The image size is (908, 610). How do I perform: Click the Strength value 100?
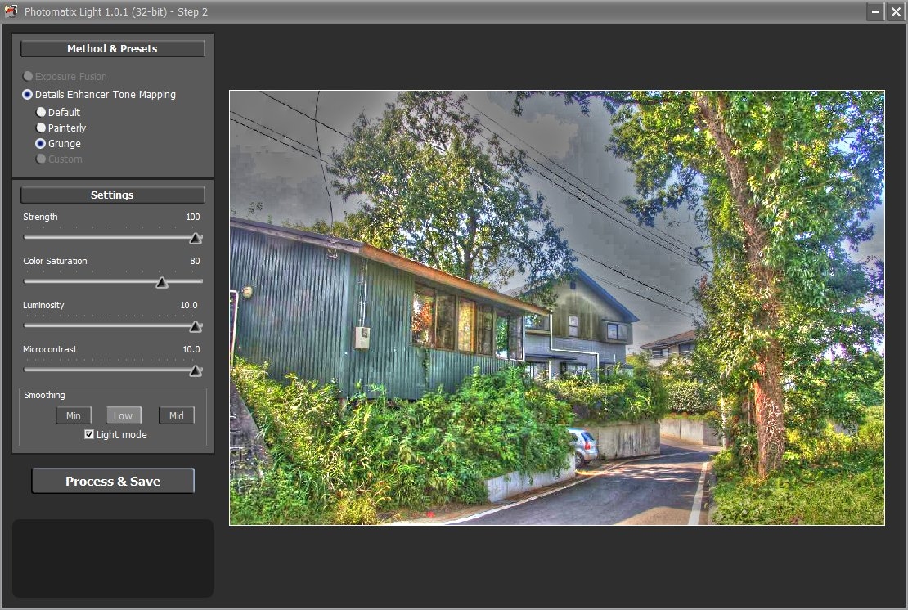coord(193,217)
